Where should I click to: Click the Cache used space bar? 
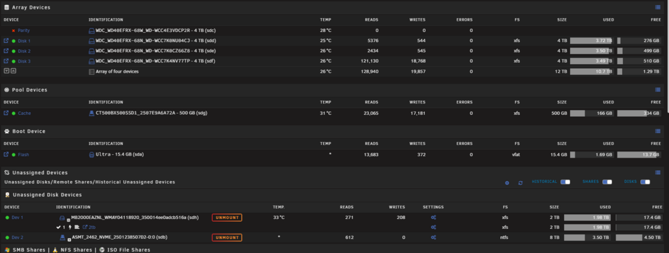(x=592, y=113)
